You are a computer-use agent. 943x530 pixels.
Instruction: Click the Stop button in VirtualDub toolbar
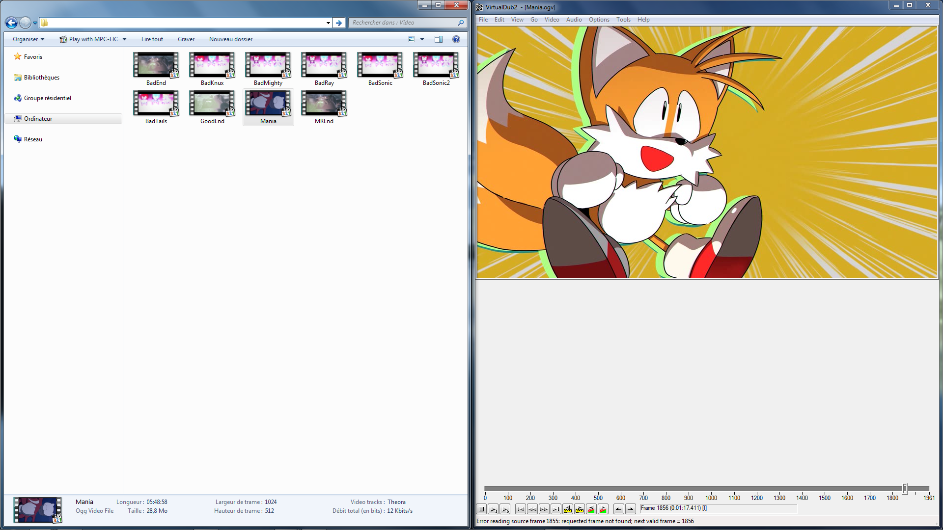click(482, 509)
